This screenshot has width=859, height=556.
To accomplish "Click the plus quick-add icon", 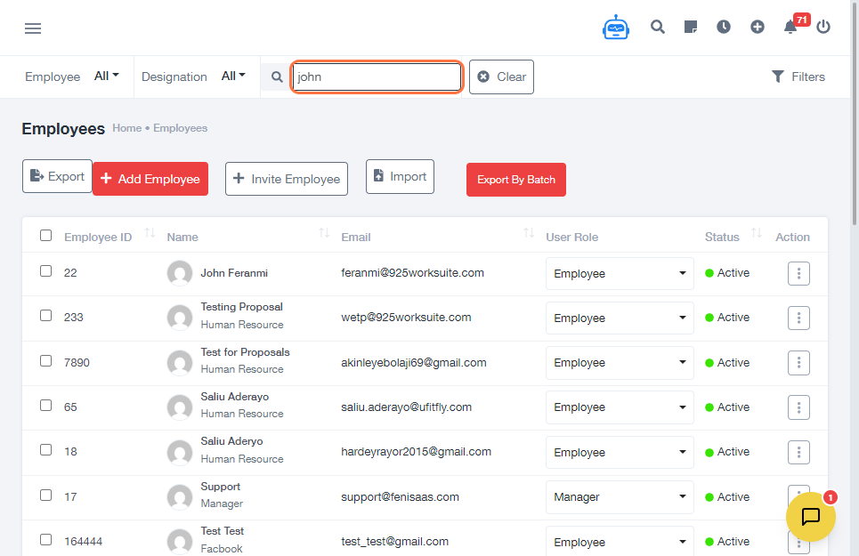I will (x=758, y=27).
